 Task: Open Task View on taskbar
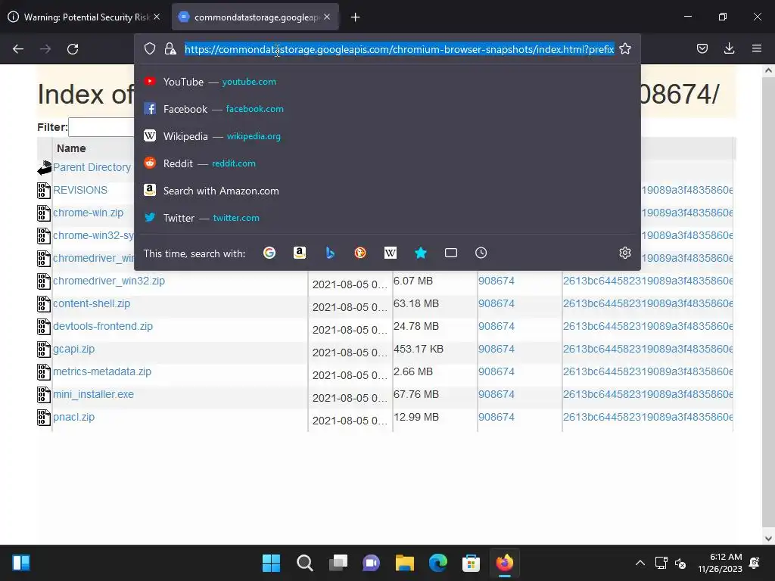(338, 563)
